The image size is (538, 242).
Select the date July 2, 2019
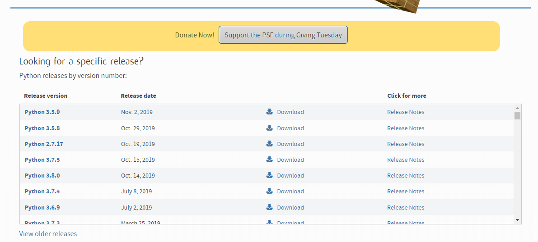click(x=136, y=207)
